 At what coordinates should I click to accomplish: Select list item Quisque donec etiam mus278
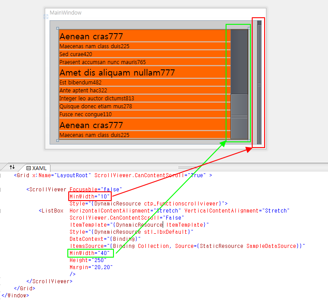click(x=145, y=106)
